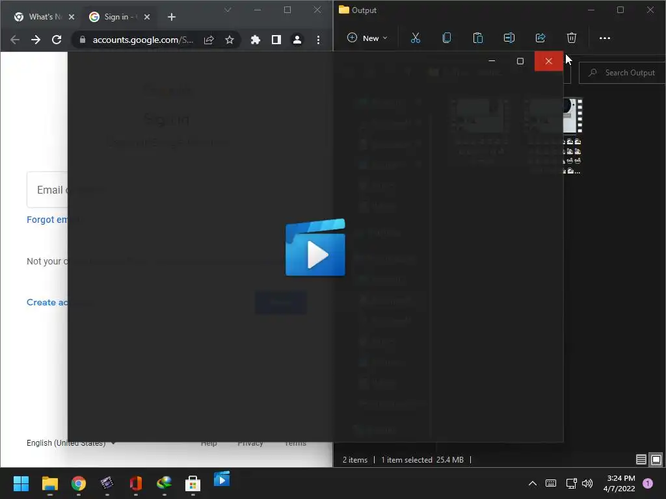Click the Cut scissors icon in Output window
Image resolution: width=666 pixels, height=499 pixels.
coord(416,38)
